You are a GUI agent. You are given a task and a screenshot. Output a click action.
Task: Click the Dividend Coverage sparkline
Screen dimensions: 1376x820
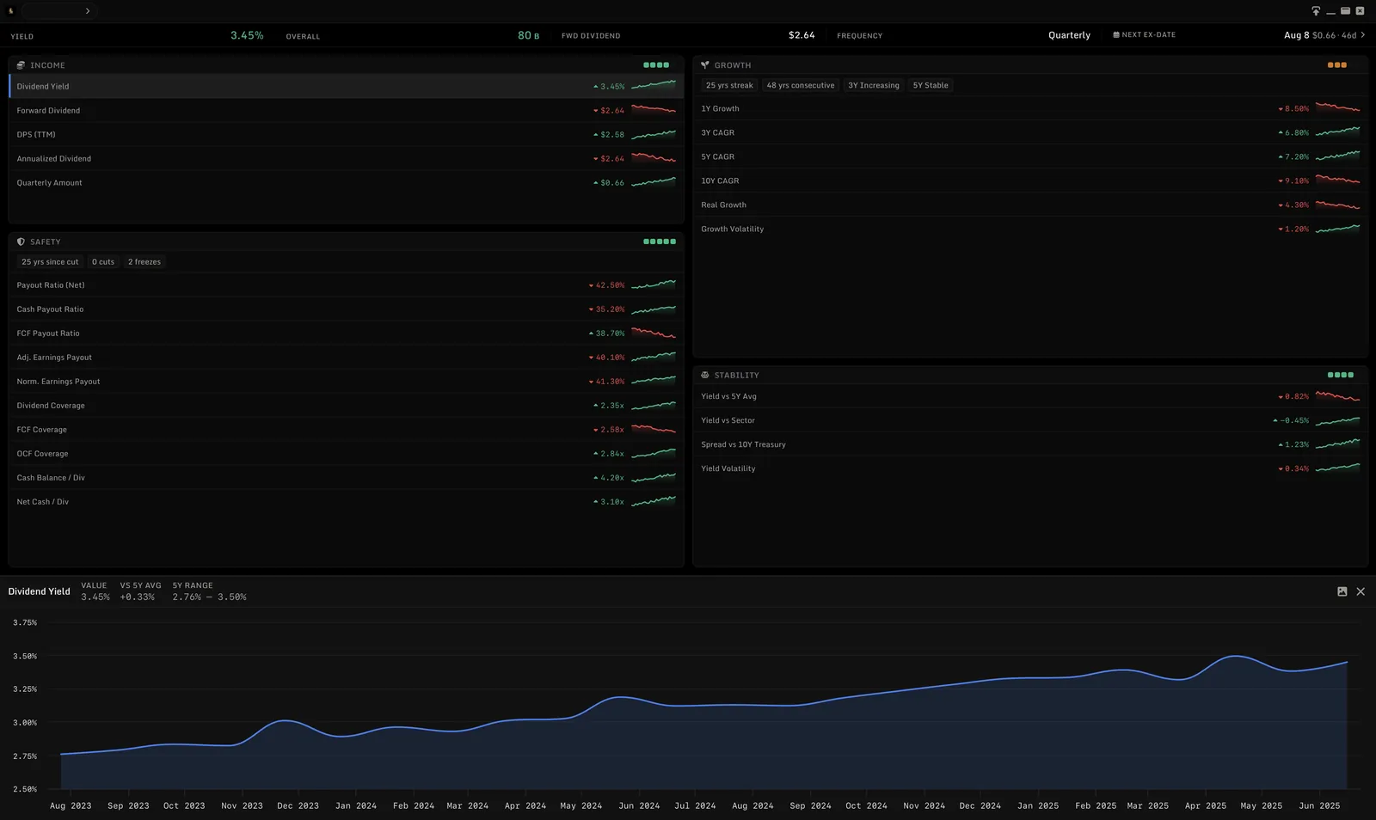point(654,406)
